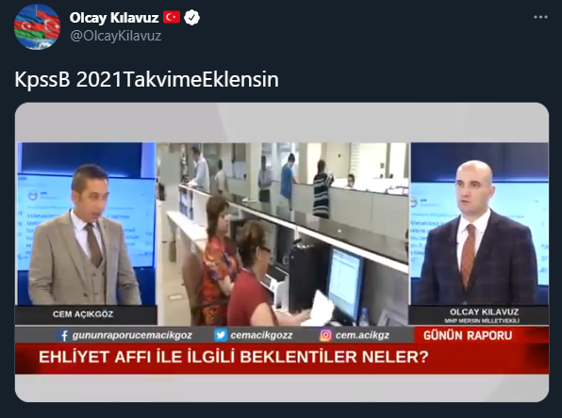Click the Twitter bird icon in the ticker
This screenshot has height=418, width=562.
[x=220, y=335]
